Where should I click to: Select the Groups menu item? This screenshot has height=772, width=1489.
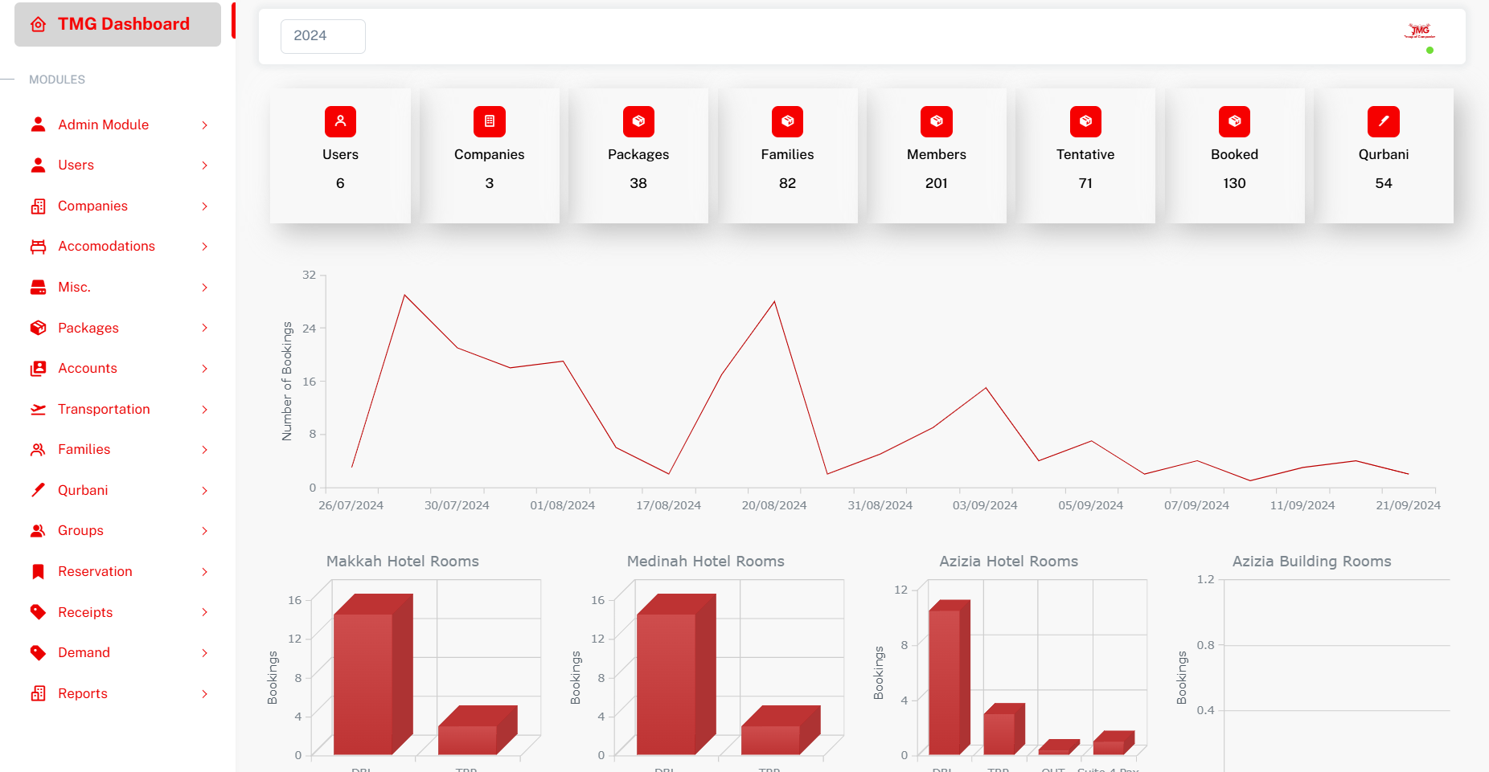point(80,531)
